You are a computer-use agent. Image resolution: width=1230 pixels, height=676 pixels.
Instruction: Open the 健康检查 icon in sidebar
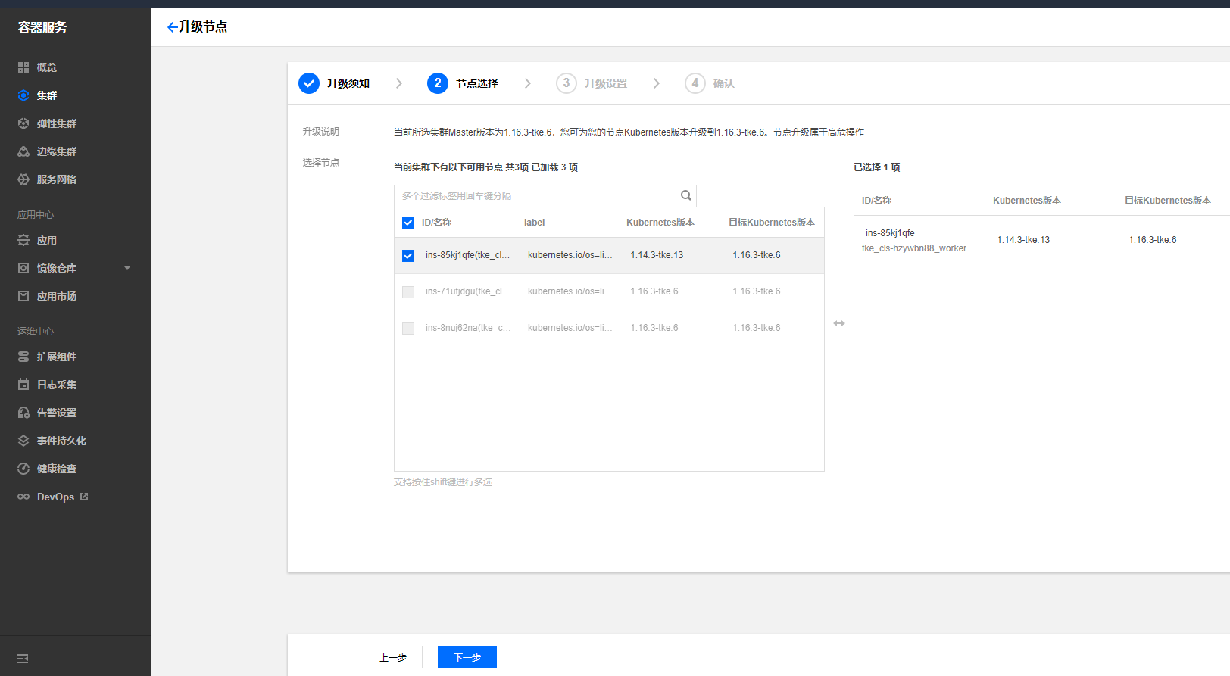click(x=23, y=469)
